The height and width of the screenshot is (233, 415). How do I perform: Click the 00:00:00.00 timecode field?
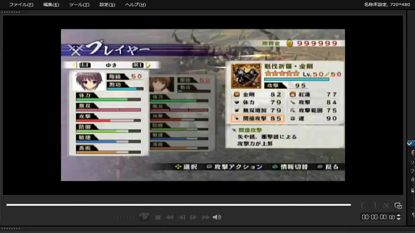coord(378,217)
